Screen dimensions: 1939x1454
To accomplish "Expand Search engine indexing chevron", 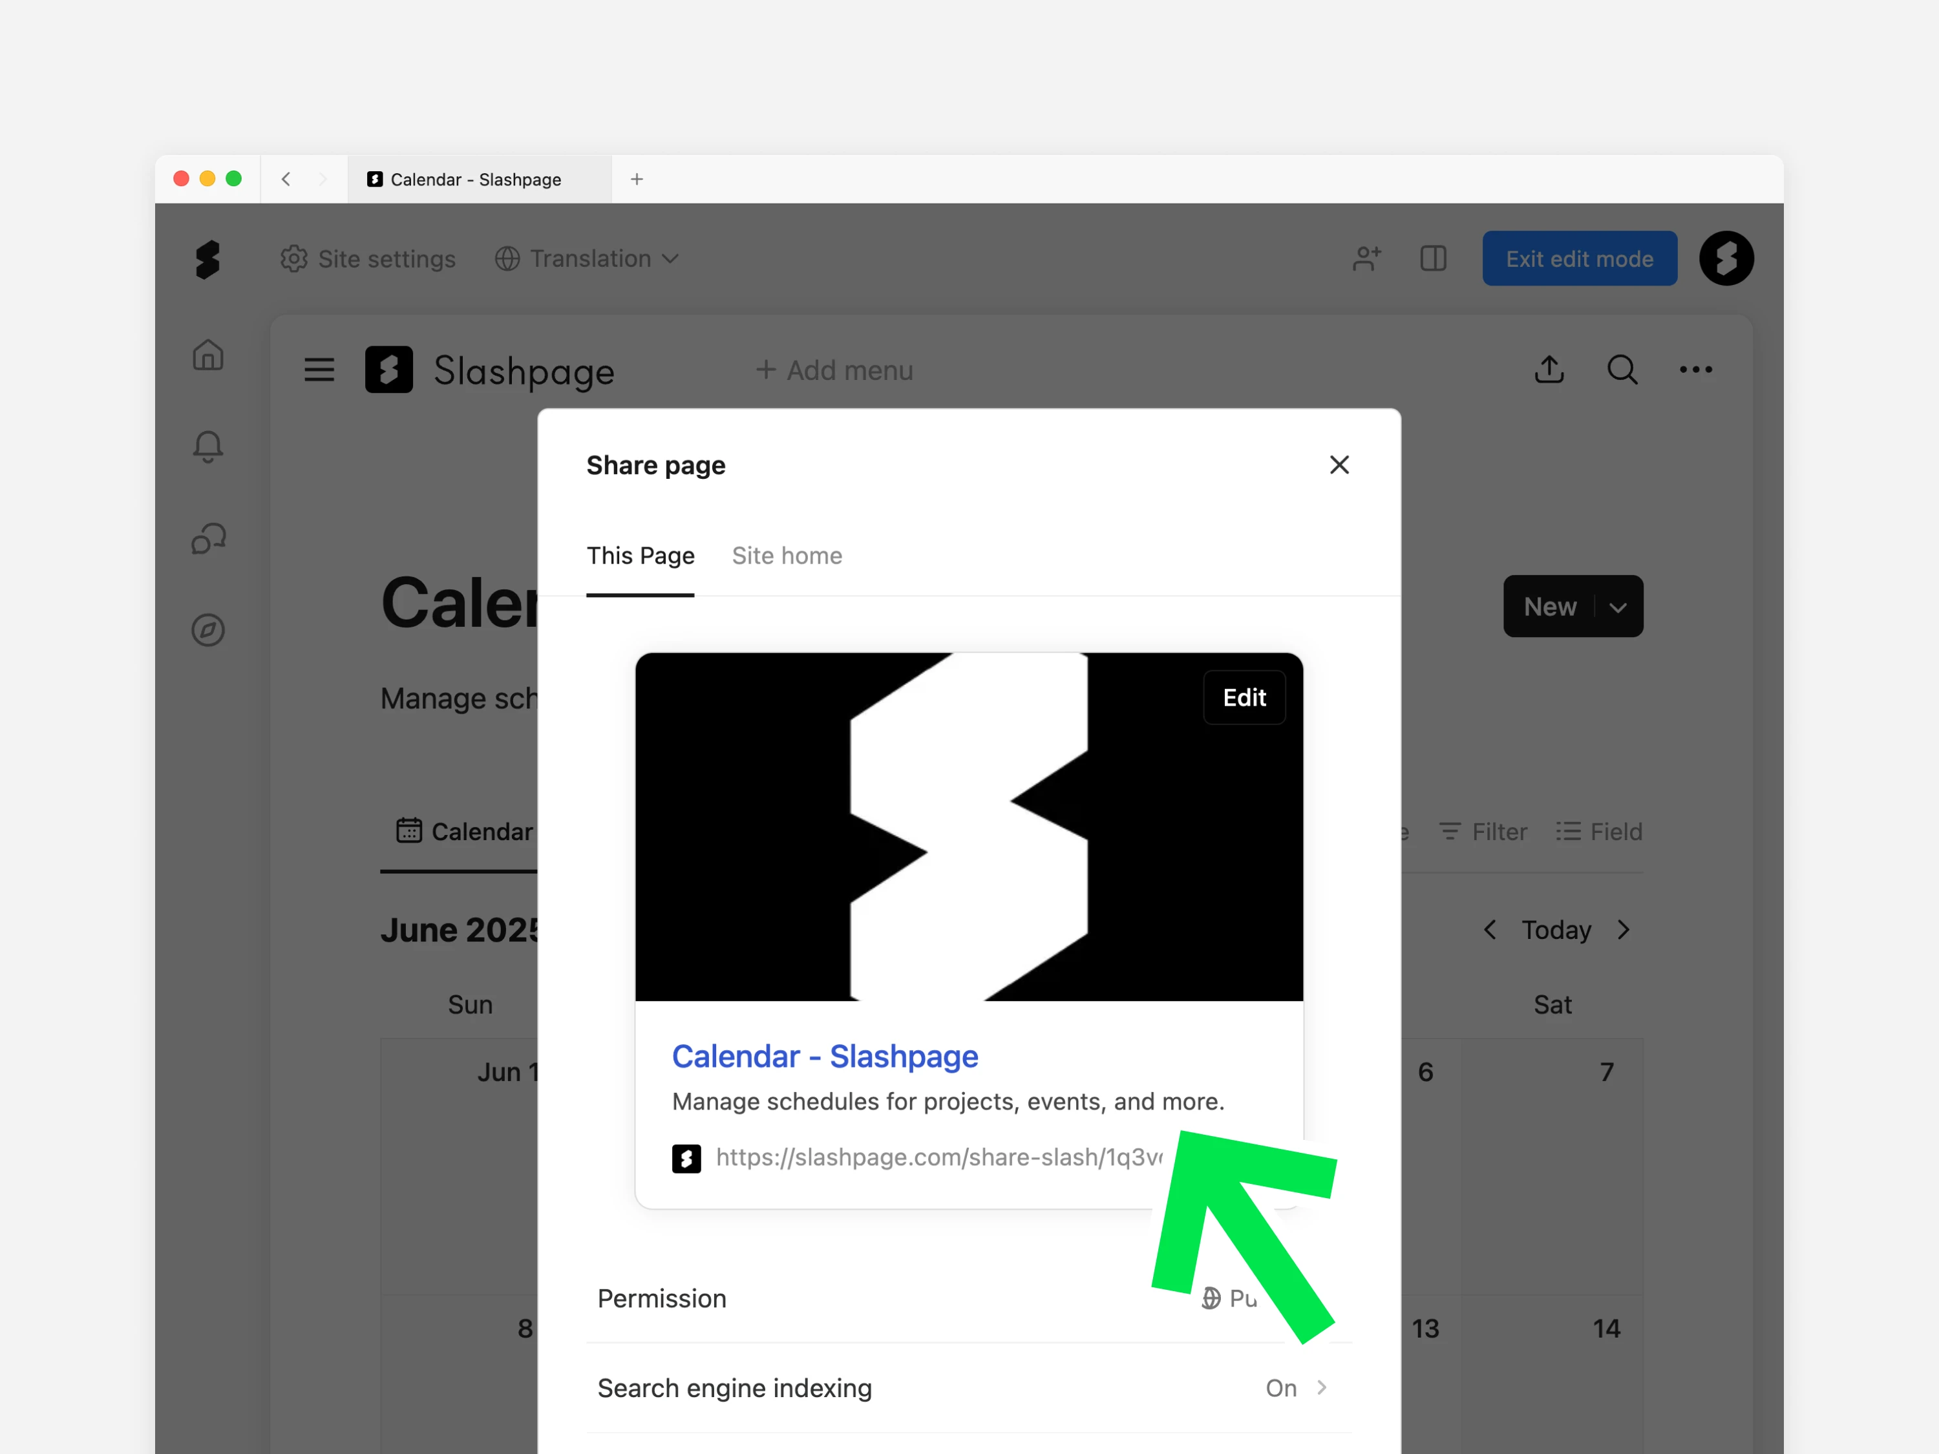I will (1322, 1387).
